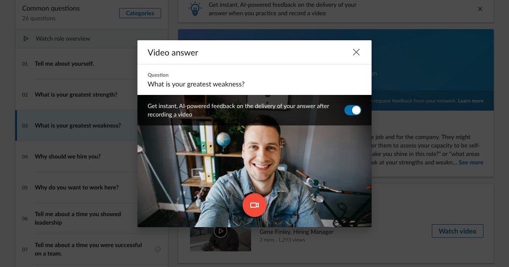This screenshot has width=509, height=267.
Task: Click the '26 questions' count text
Action: pyautogui.click(x=39, y=18)
